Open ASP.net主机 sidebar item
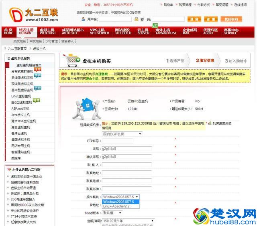Image resolution: width=257 pixels, height=226 pixels. [20, 109]
